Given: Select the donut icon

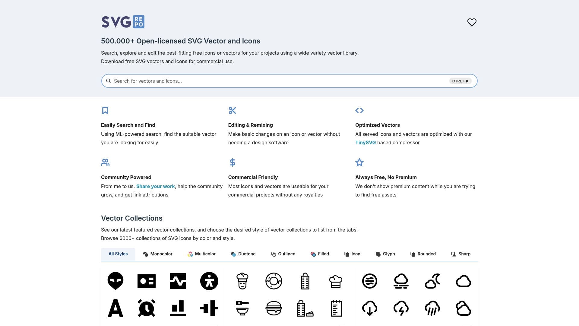Looking at the screenshot, I should tap(274, 281).
